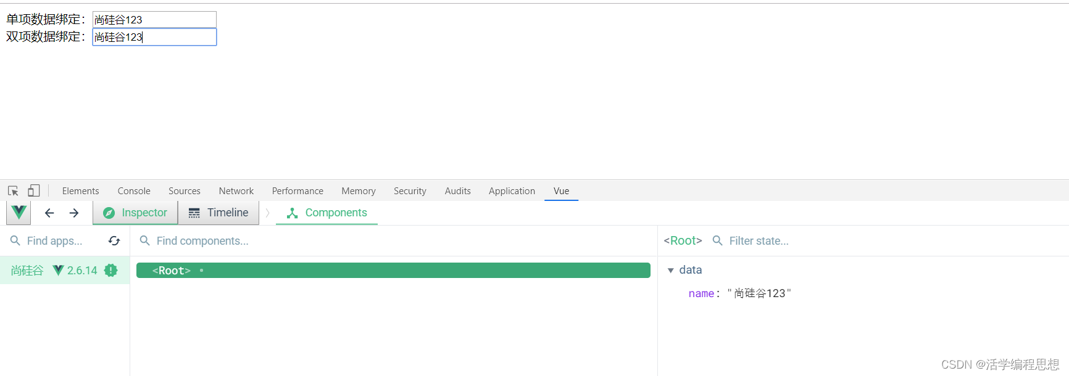Switch to the Sources tab

pos(185,191)
